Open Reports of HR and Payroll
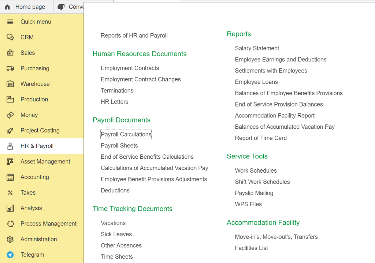375x263 pixels. tap(134, 35)
